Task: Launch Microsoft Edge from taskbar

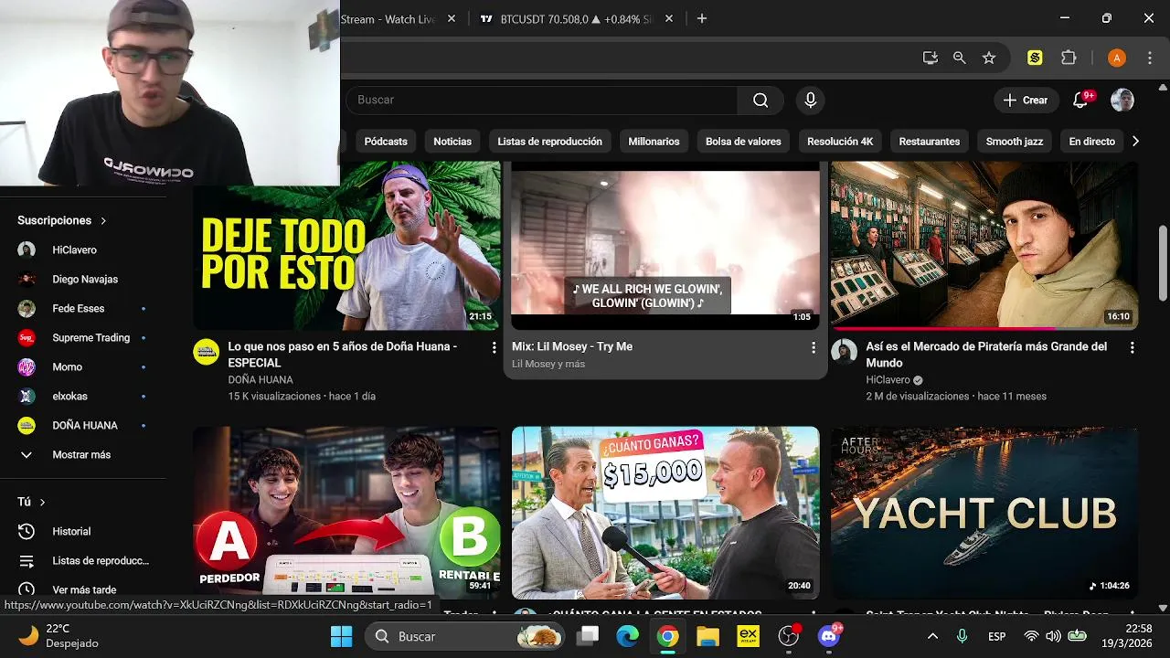Action: pyautogui.click(x=627, y=636)
